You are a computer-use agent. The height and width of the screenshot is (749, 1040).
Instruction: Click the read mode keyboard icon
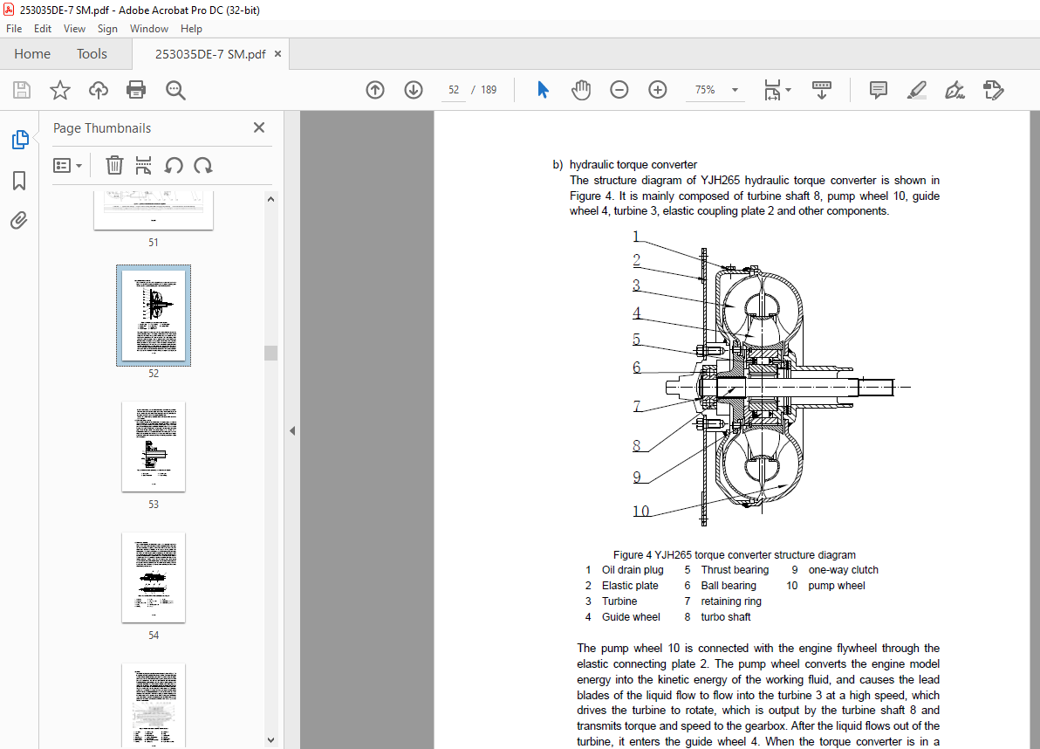[821, 90]
